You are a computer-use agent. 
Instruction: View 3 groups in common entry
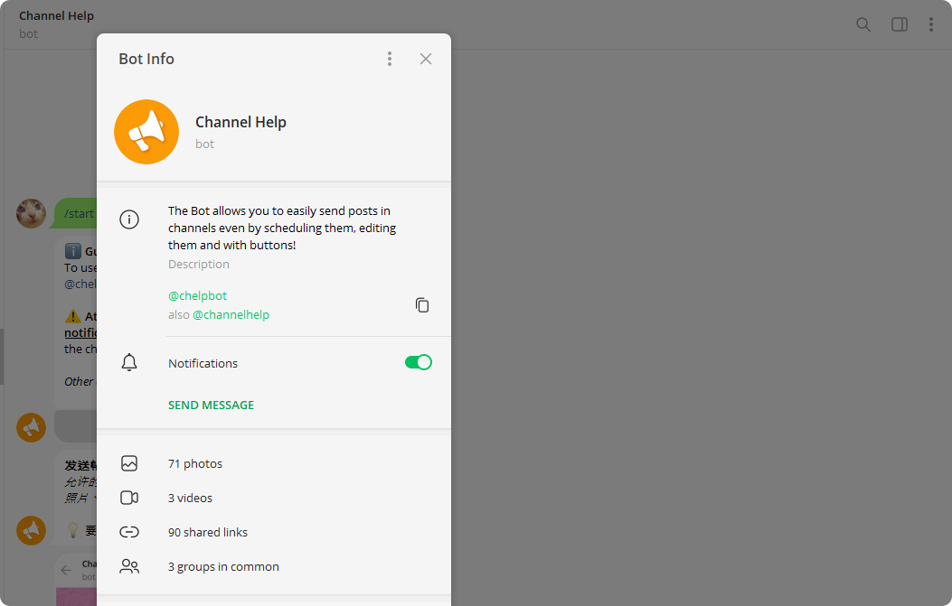tap(223, 566)
